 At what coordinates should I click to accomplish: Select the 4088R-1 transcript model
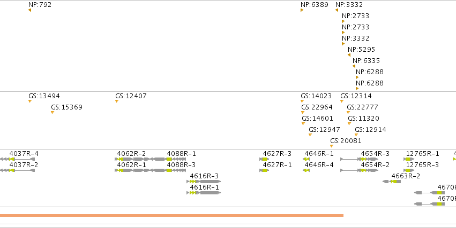[168, 159]
